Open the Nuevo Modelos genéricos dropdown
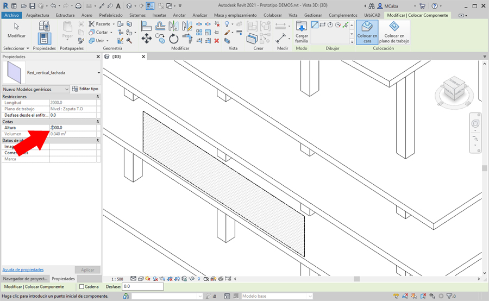 pyautogui.click(x=36, y=89)
